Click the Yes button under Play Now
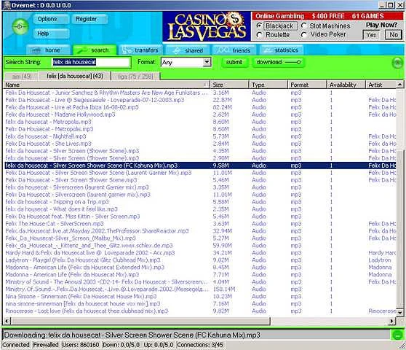 [x=371, y=35]
